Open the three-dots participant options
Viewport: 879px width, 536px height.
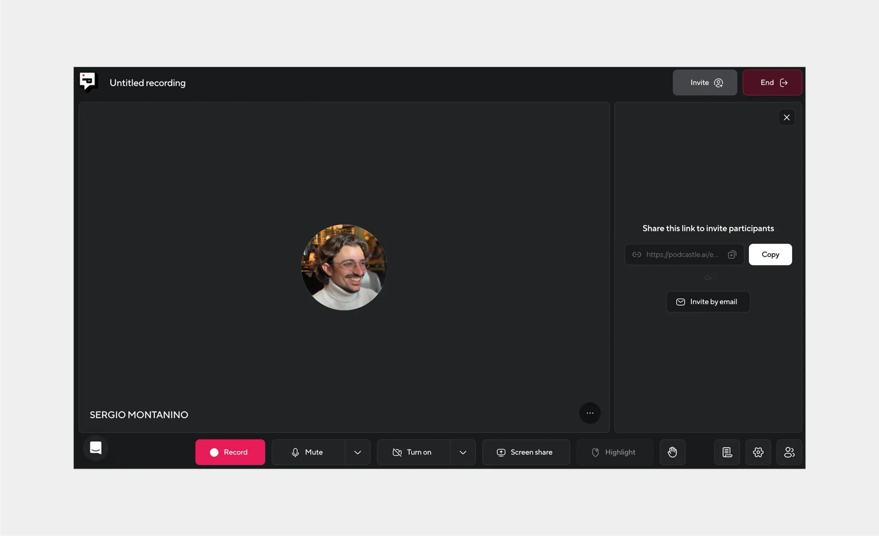[x=590, y=413]
